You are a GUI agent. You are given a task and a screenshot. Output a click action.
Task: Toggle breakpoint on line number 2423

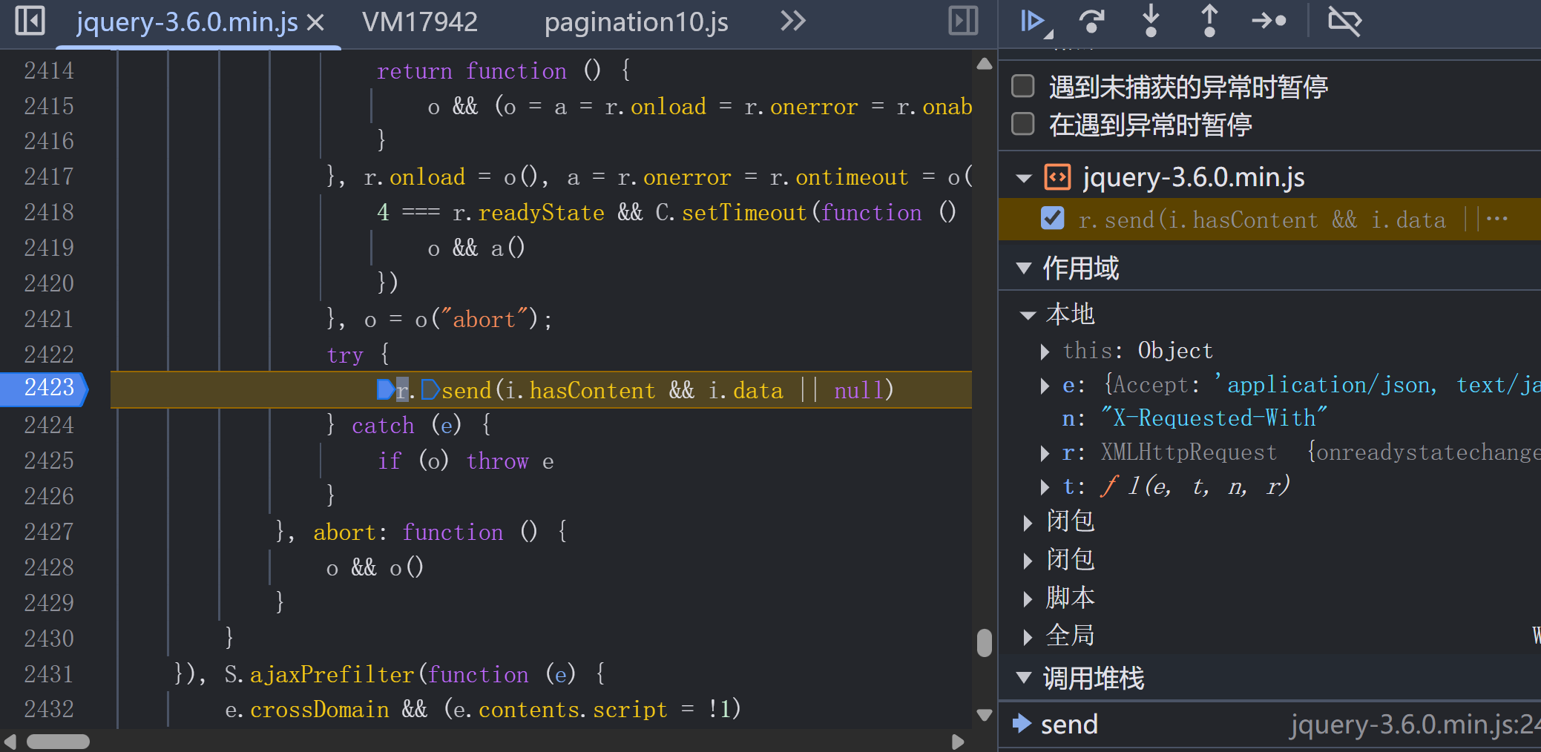(x=49, y=388)
